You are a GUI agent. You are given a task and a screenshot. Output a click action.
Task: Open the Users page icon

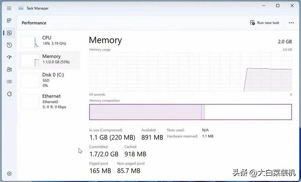coord(9,69)
